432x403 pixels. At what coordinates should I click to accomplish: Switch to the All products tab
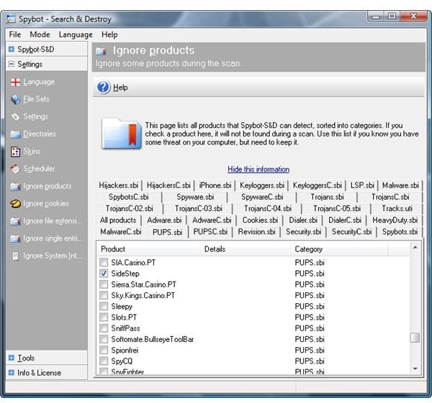point(118,220)
